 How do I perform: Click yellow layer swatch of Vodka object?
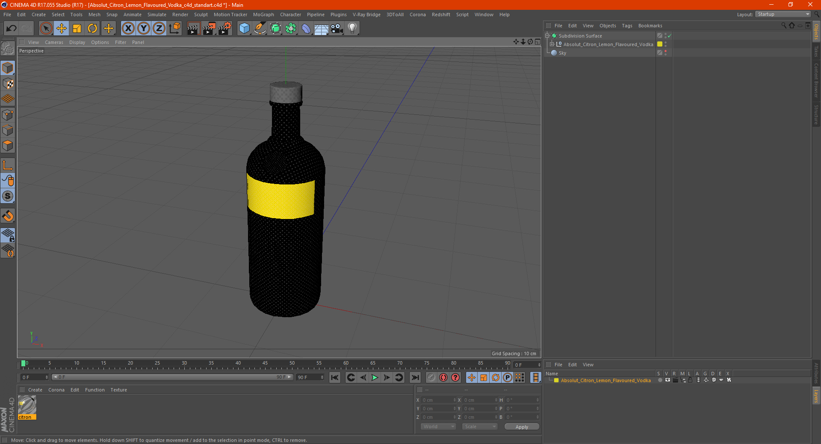[660, 44]
